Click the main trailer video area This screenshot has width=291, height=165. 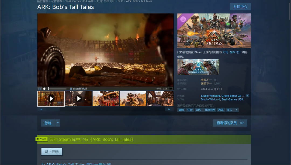tap(105, 50)
